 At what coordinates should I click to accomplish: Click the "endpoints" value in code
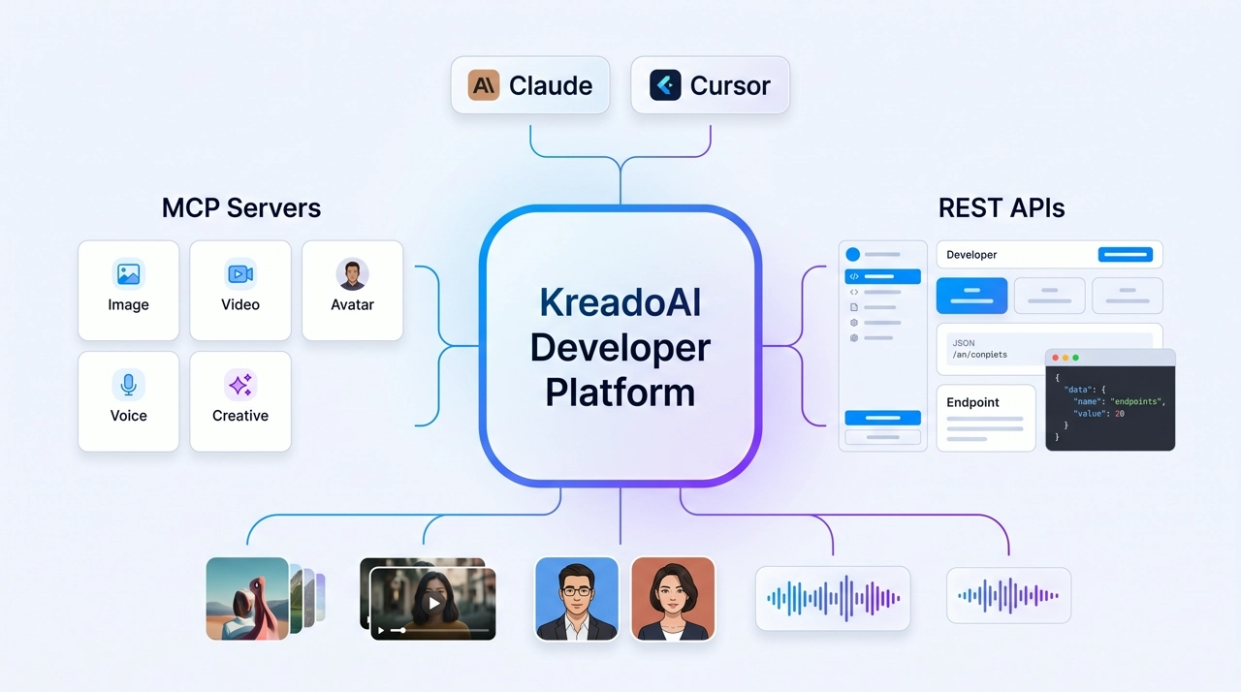[x=1138, y=401]
